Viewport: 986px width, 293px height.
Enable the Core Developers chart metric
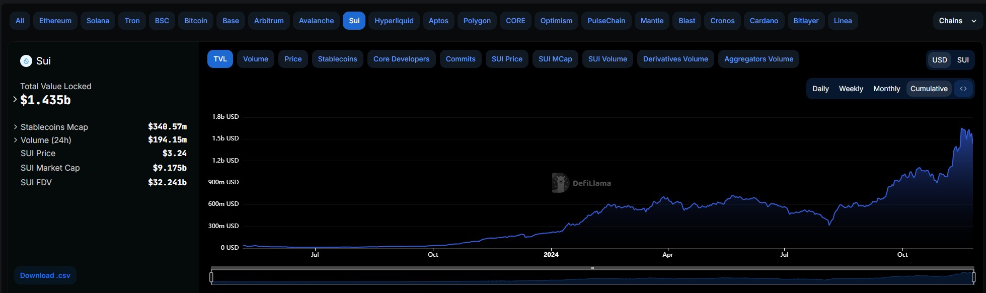pyautogui.click(x=401, y=59)
